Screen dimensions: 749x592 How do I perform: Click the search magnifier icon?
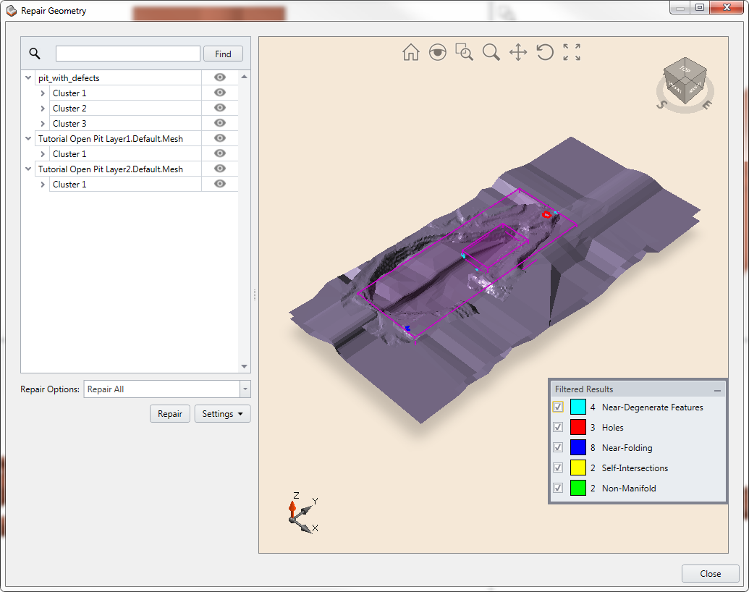[35, 53]
